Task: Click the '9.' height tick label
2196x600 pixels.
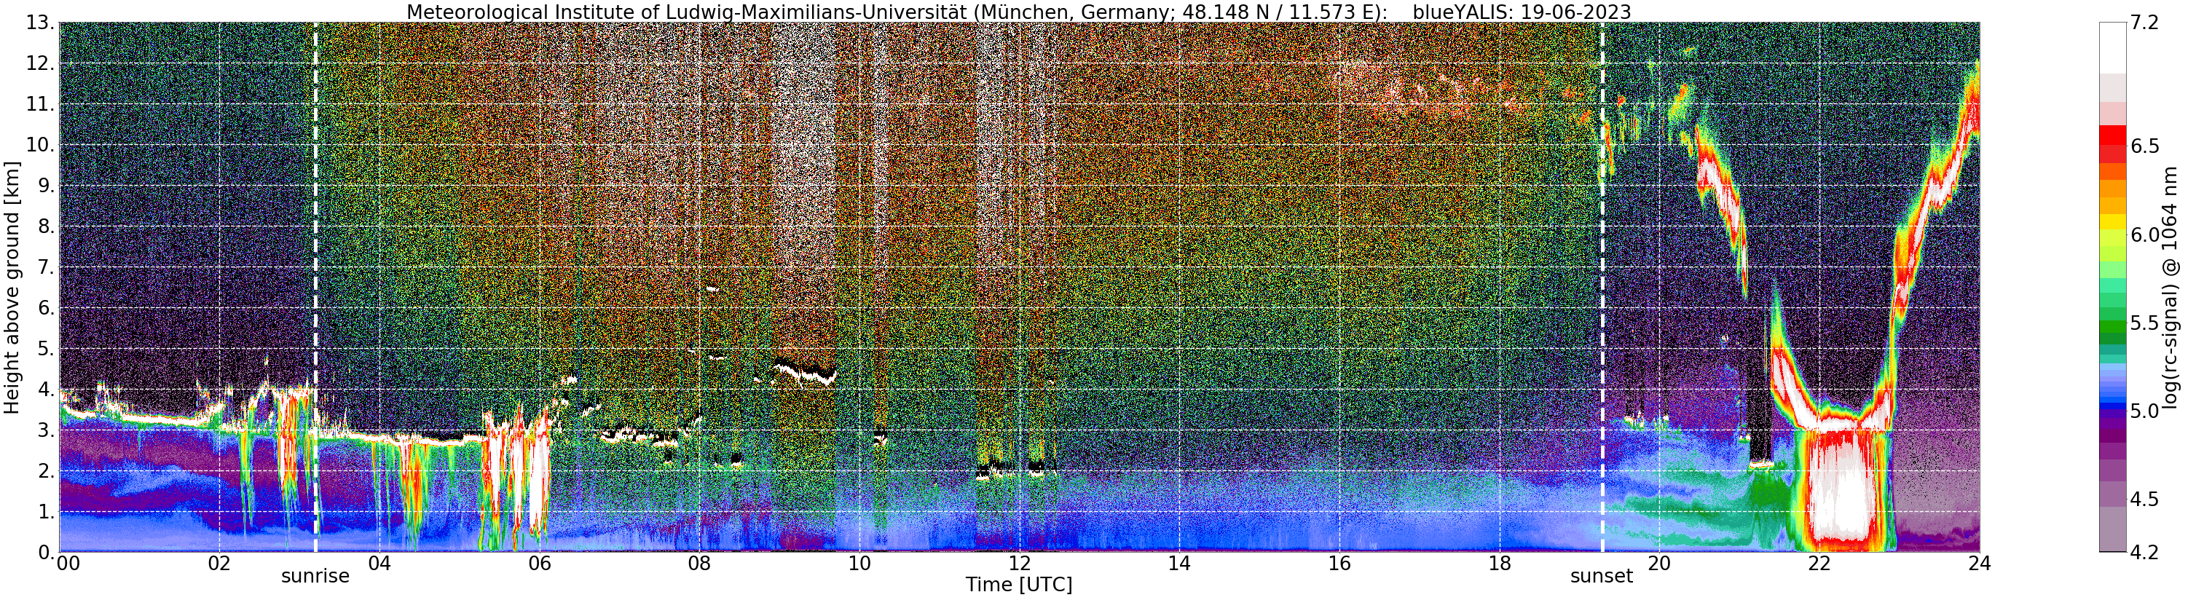Action: pos(46,186)
